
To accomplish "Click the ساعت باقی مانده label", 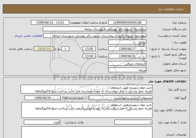I will click(21, 49).
